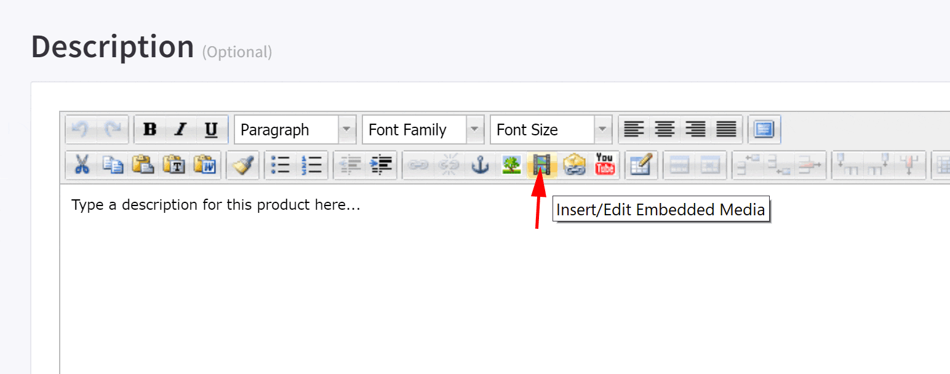Click the brush cleanup formatting icon
The width and height of the screenshot is (950, 374).
click(x=243, y=165)
